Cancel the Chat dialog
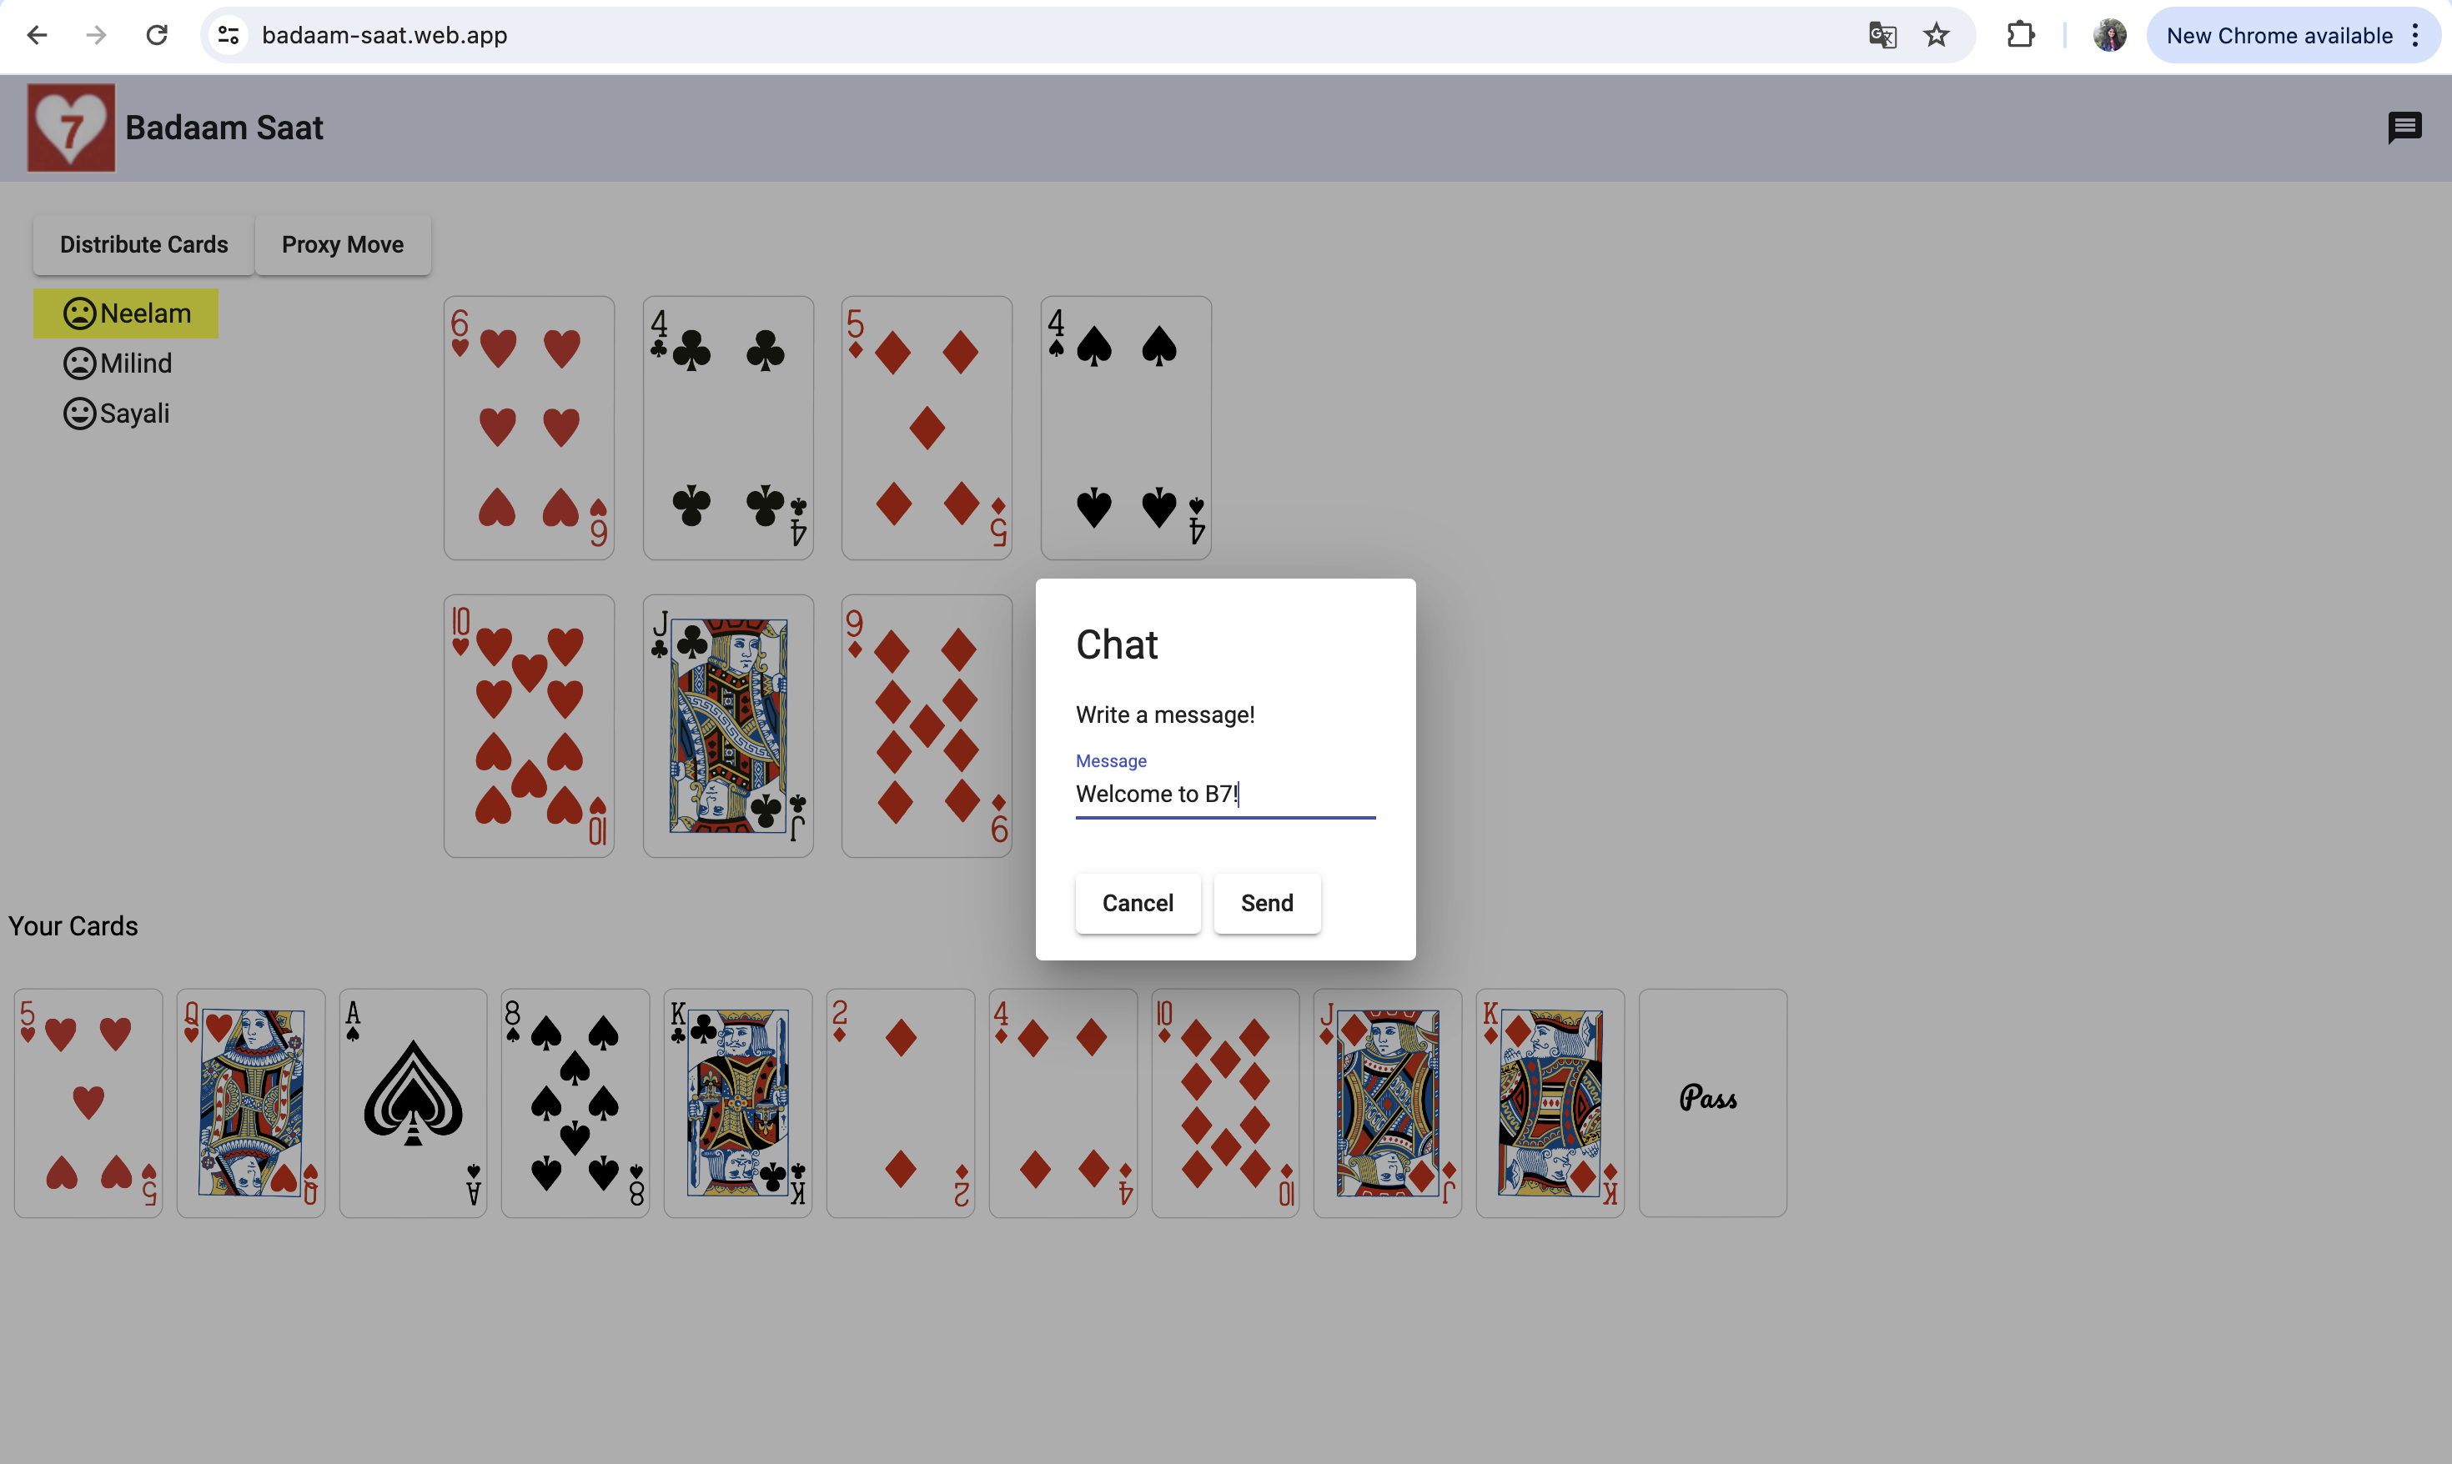 point(1137,903)
